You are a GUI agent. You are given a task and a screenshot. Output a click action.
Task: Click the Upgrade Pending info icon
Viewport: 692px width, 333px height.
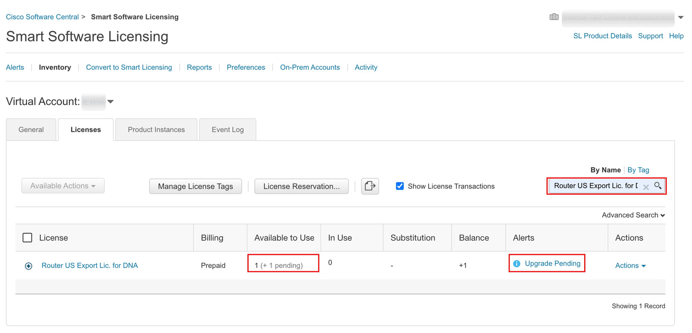517,263
